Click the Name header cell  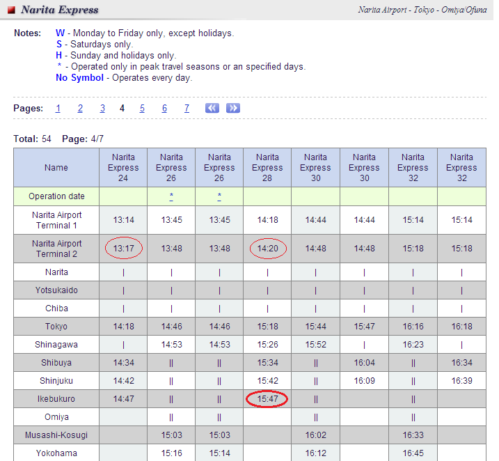coord(56,167)
